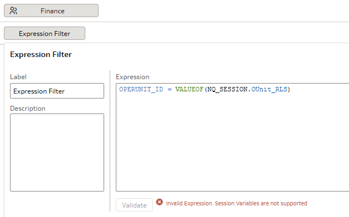Click the VALUEOF function in the expression

point(189,89)
